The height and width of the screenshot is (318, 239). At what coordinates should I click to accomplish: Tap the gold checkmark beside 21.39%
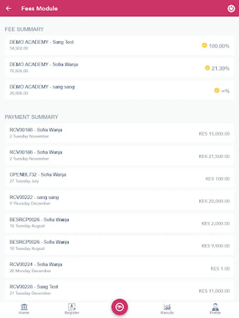coord(207,68)
